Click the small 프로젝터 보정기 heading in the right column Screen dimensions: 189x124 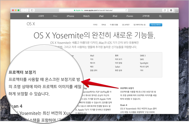[127, 88]
